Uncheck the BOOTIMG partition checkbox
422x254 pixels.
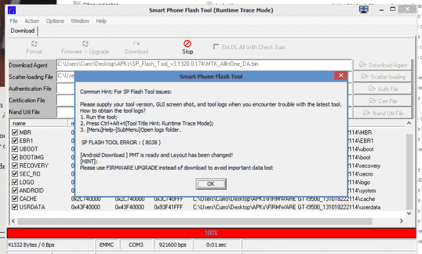pos(15,157)
